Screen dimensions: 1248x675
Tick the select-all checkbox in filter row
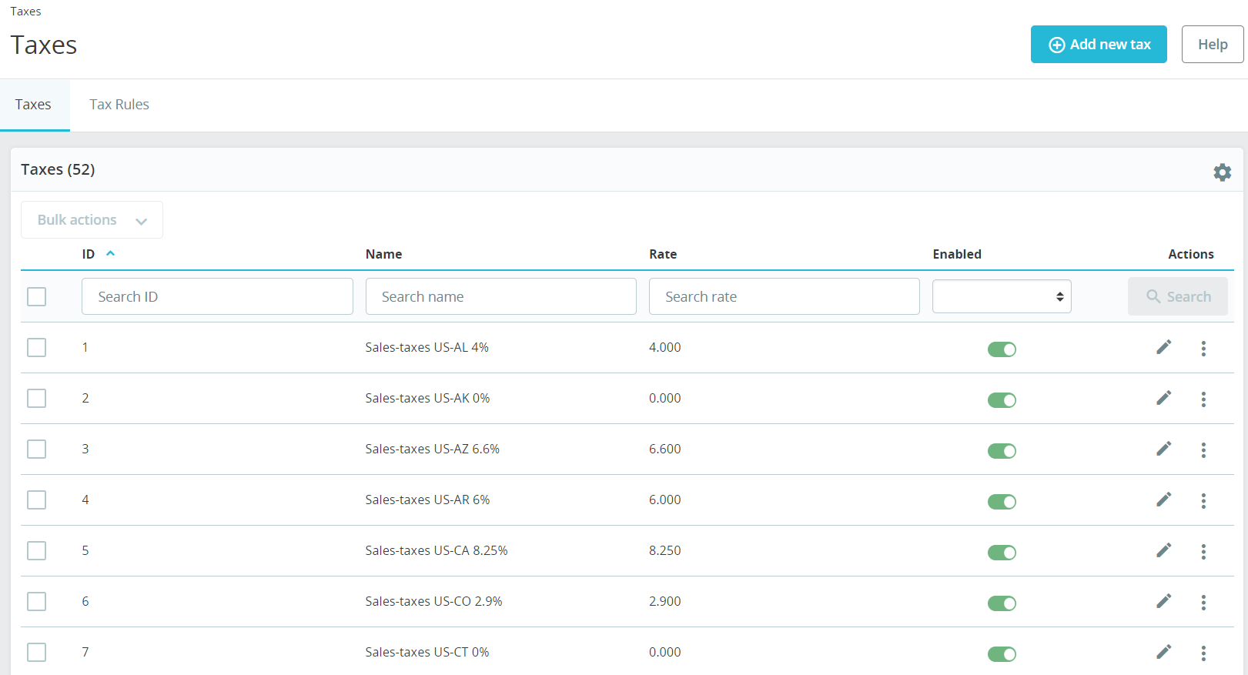coord(36,296)
